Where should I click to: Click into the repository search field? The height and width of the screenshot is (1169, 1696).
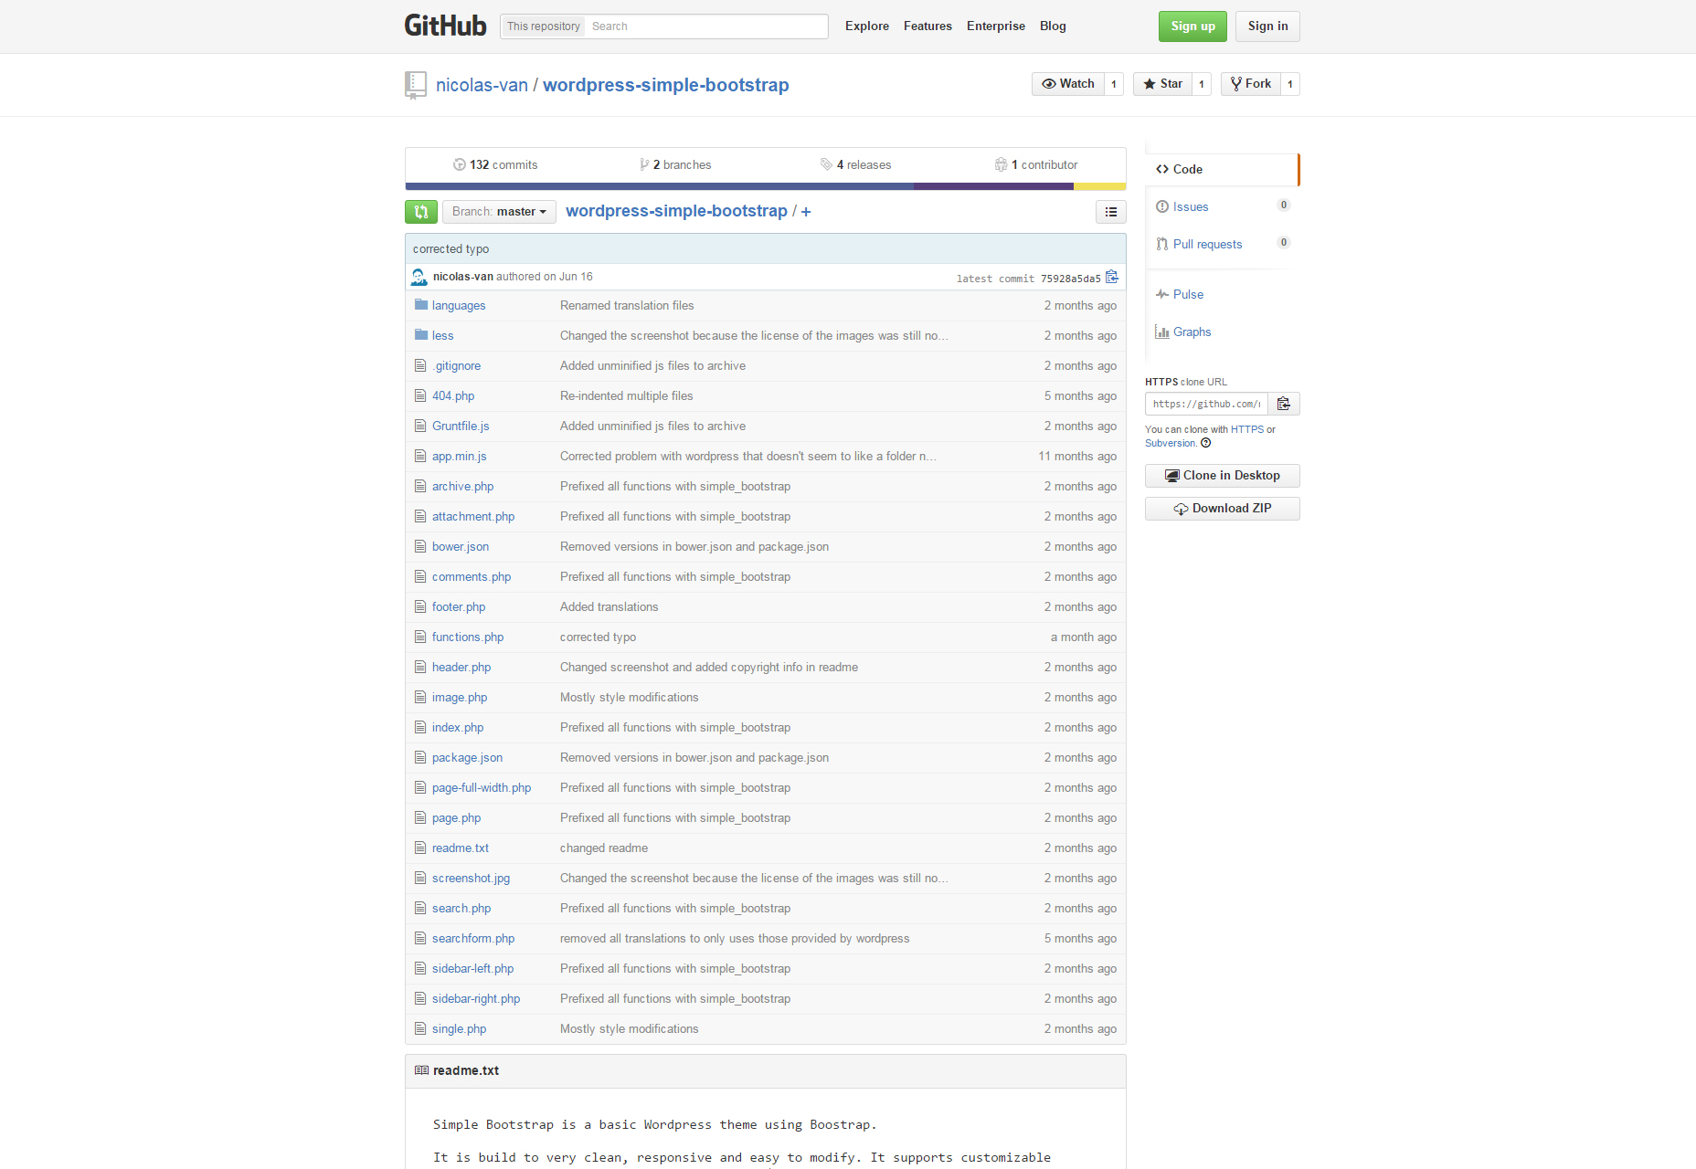tap(706, 26)
